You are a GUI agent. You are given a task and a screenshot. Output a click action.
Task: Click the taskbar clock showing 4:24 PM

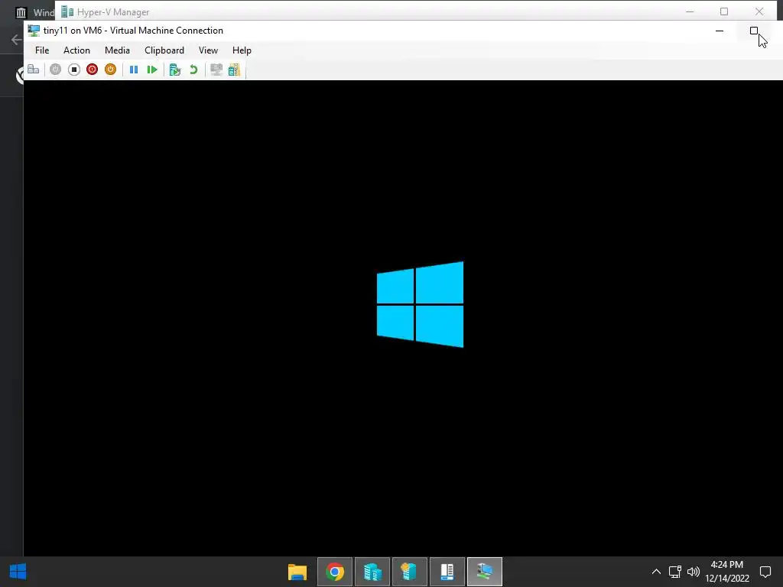[727, 572]
